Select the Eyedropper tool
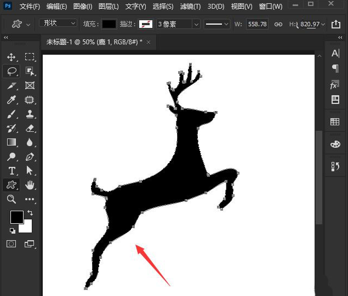This screenshot has height=296, width=348. 12,100
